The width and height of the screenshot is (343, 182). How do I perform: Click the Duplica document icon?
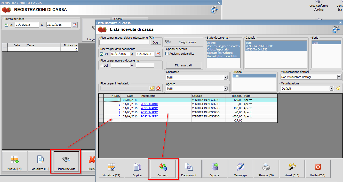137,167
